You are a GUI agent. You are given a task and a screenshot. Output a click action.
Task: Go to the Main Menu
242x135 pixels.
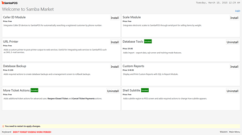click(x=234, y=132)
